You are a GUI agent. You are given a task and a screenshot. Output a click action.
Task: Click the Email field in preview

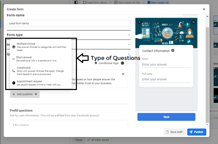coord(166,64)
